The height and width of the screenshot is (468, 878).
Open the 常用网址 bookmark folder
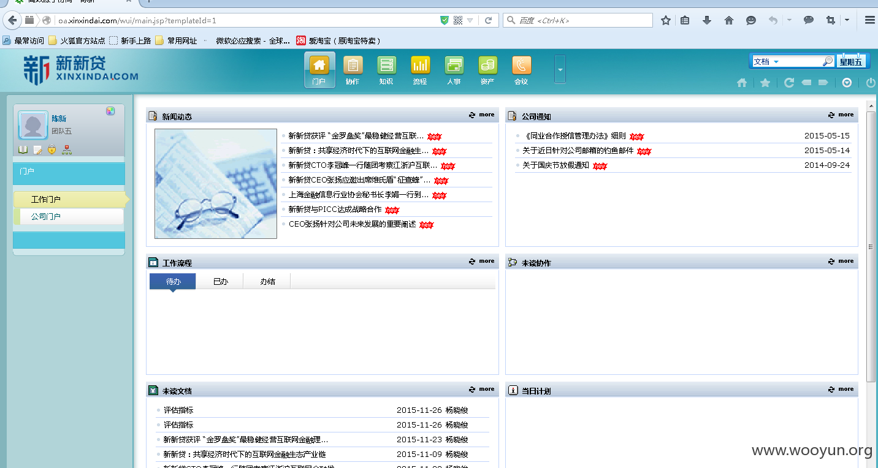pos(177,40)
